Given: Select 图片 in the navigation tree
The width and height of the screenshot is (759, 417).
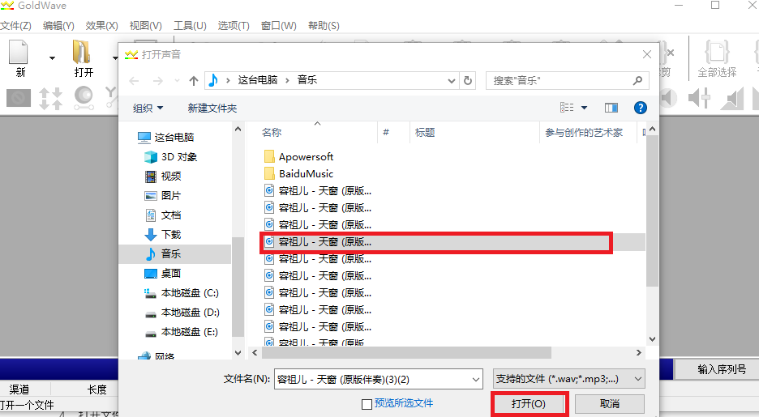Looking at the screenshot, I should 163,196.
